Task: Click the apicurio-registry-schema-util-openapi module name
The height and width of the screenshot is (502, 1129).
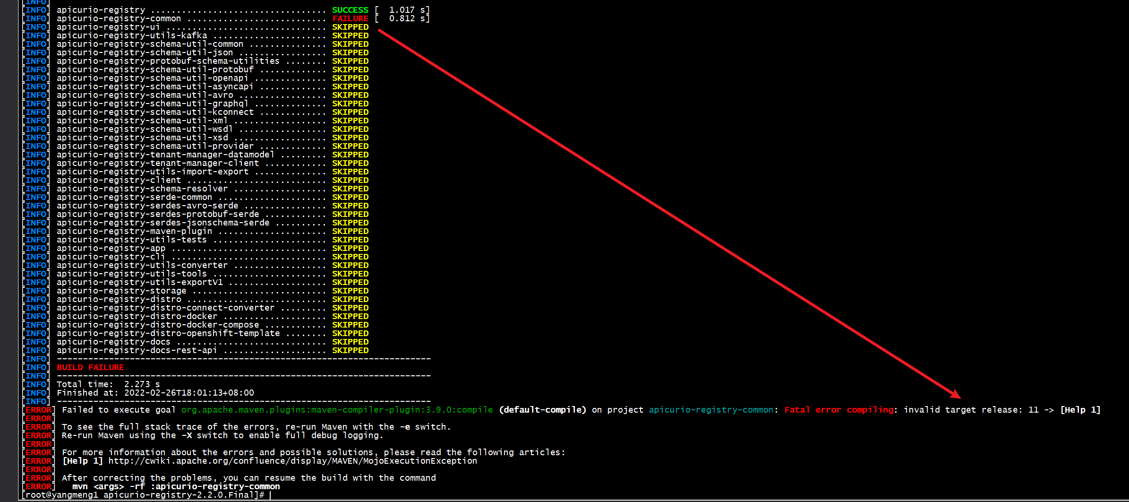Action: (153, 78)
